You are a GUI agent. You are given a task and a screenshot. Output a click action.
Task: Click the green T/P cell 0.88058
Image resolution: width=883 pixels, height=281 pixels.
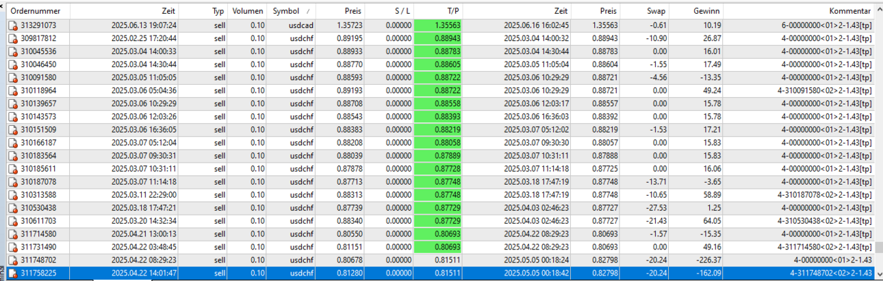[x=438, y=143]
